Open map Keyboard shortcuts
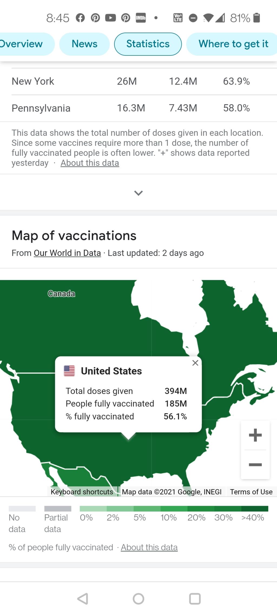277x616 pixels. (x=82, y=492)
